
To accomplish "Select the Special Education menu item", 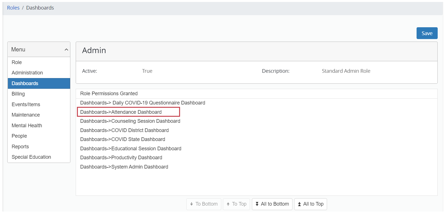I will [x=31, y=157].
